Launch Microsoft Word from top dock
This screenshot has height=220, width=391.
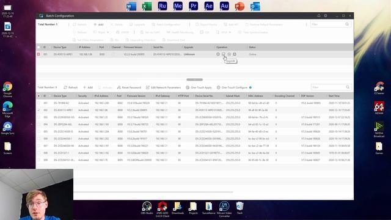pyautogui.click(x=131, y=6)
